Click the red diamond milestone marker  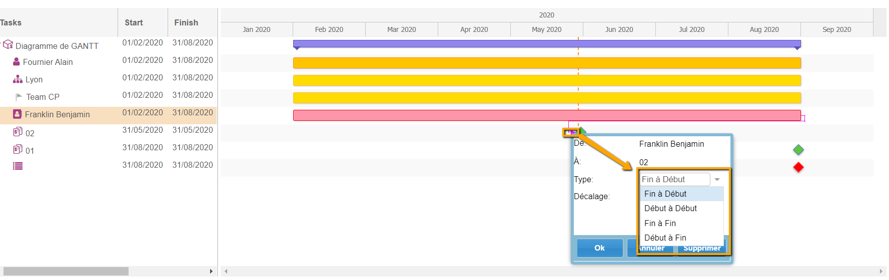(x=798, y=167)
